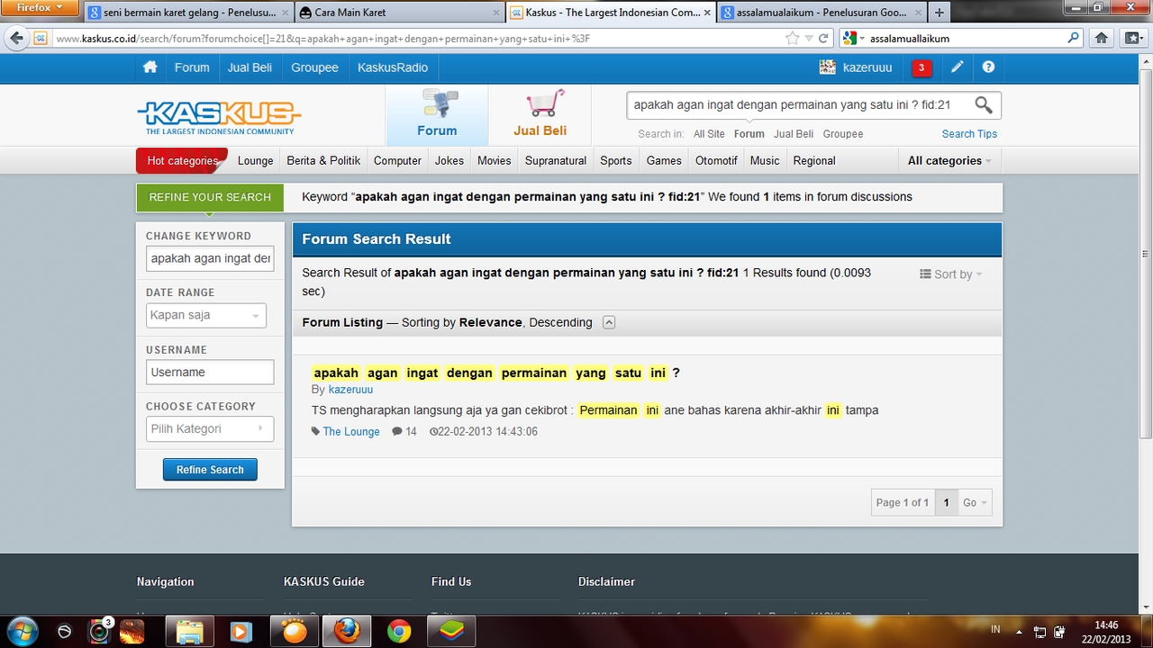The width and height of the screenshot is (1153, 648).
Task: Open the Kapan saja date range dropdown
Action: [x=207, y=316]
